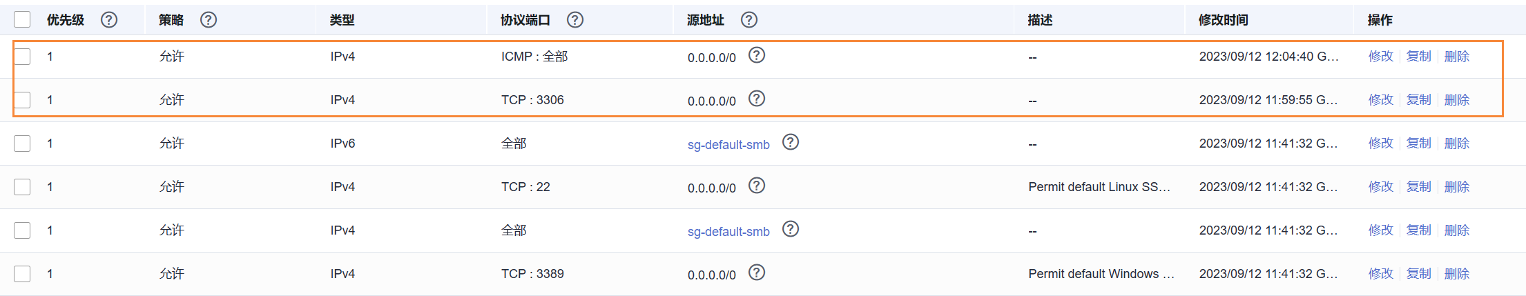This screenshot has width=1526, height=296.
Task: Check the TCP 3306 rule row
Action: (x=22, y=100)
